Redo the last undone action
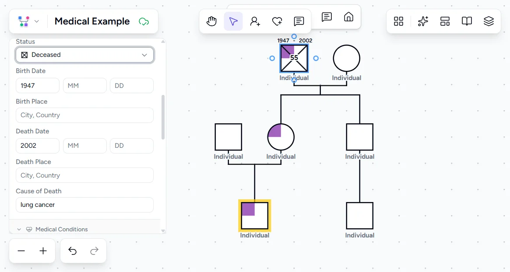 point(94,251)
